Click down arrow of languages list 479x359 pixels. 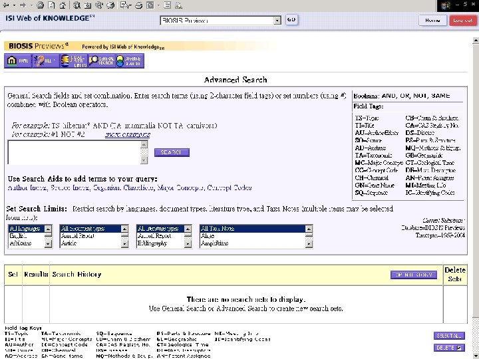click(48, 243)
